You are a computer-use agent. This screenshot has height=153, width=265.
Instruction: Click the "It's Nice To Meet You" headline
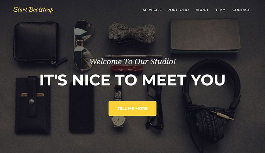tap(132, 80)
